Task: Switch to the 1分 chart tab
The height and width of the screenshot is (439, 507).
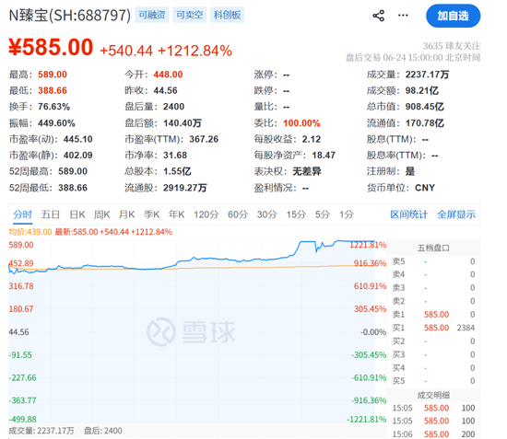Action: tap(347, 214)
